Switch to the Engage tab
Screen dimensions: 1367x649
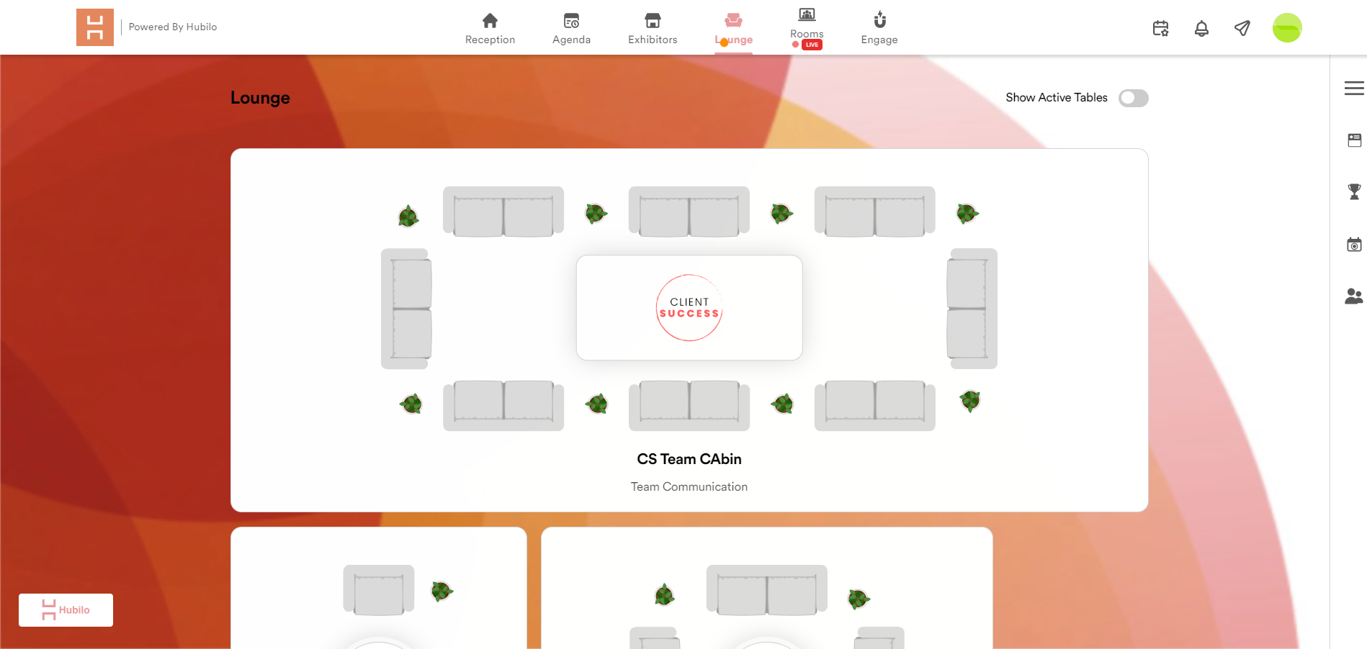[879, 29]
